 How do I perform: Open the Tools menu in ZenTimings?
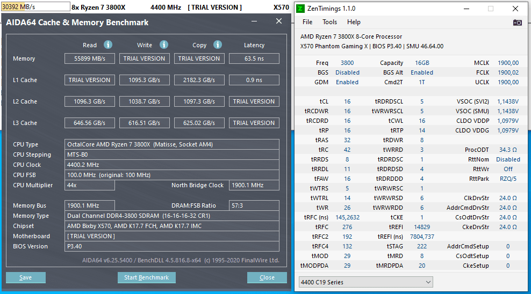[x=329, y=22]
